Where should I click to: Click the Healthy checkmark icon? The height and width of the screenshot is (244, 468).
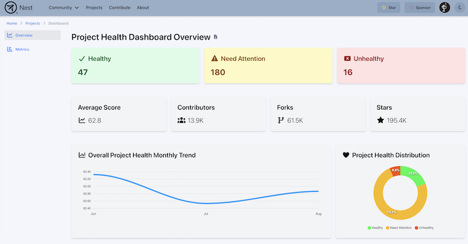click(x=82, y=59)
